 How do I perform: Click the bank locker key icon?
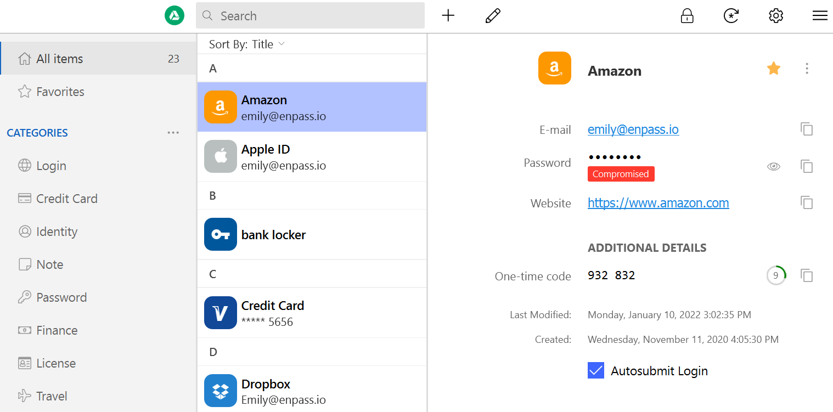(x=221, y=234)
